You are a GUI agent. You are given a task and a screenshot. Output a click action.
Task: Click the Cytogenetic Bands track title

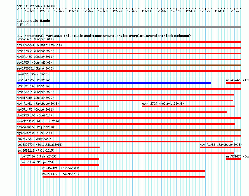coord(33,21)
